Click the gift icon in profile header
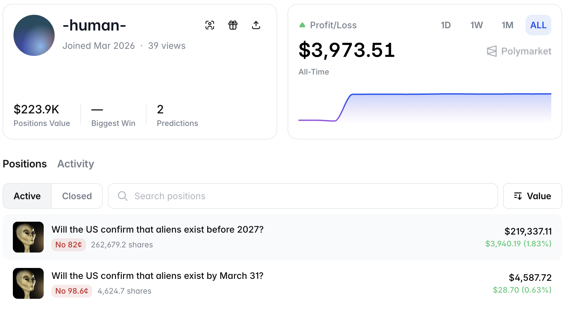Image resolution: width=568 pixels, height=311 pixels. pos(233,25)
